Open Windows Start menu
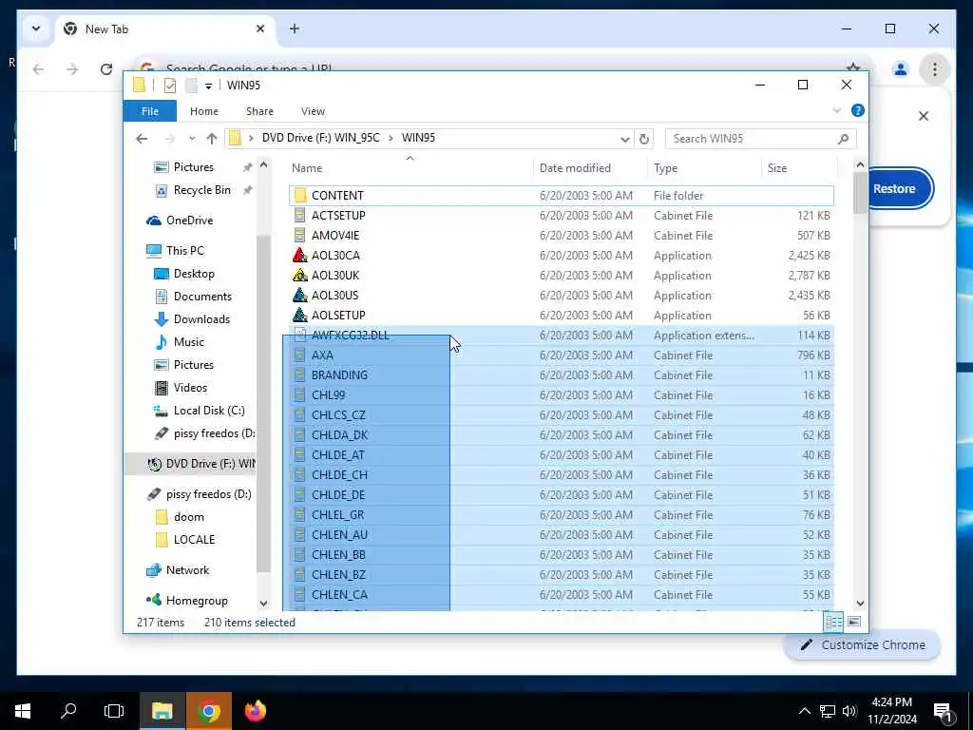The height and width of the screenshot is (730, 973). tap(23, 711)
